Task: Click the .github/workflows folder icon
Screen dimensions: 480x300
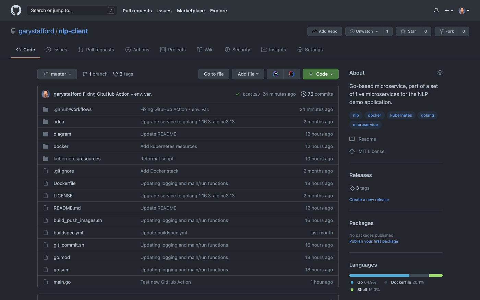Action: click(x=46, y=109)
